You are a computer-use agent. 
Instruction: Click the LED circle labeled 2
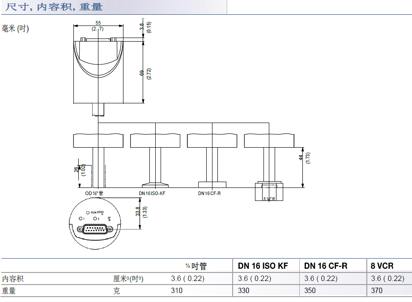95,218
